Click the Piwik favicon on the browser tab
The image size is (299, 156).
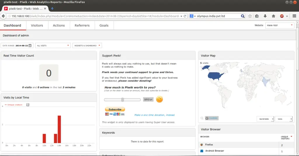6,8
